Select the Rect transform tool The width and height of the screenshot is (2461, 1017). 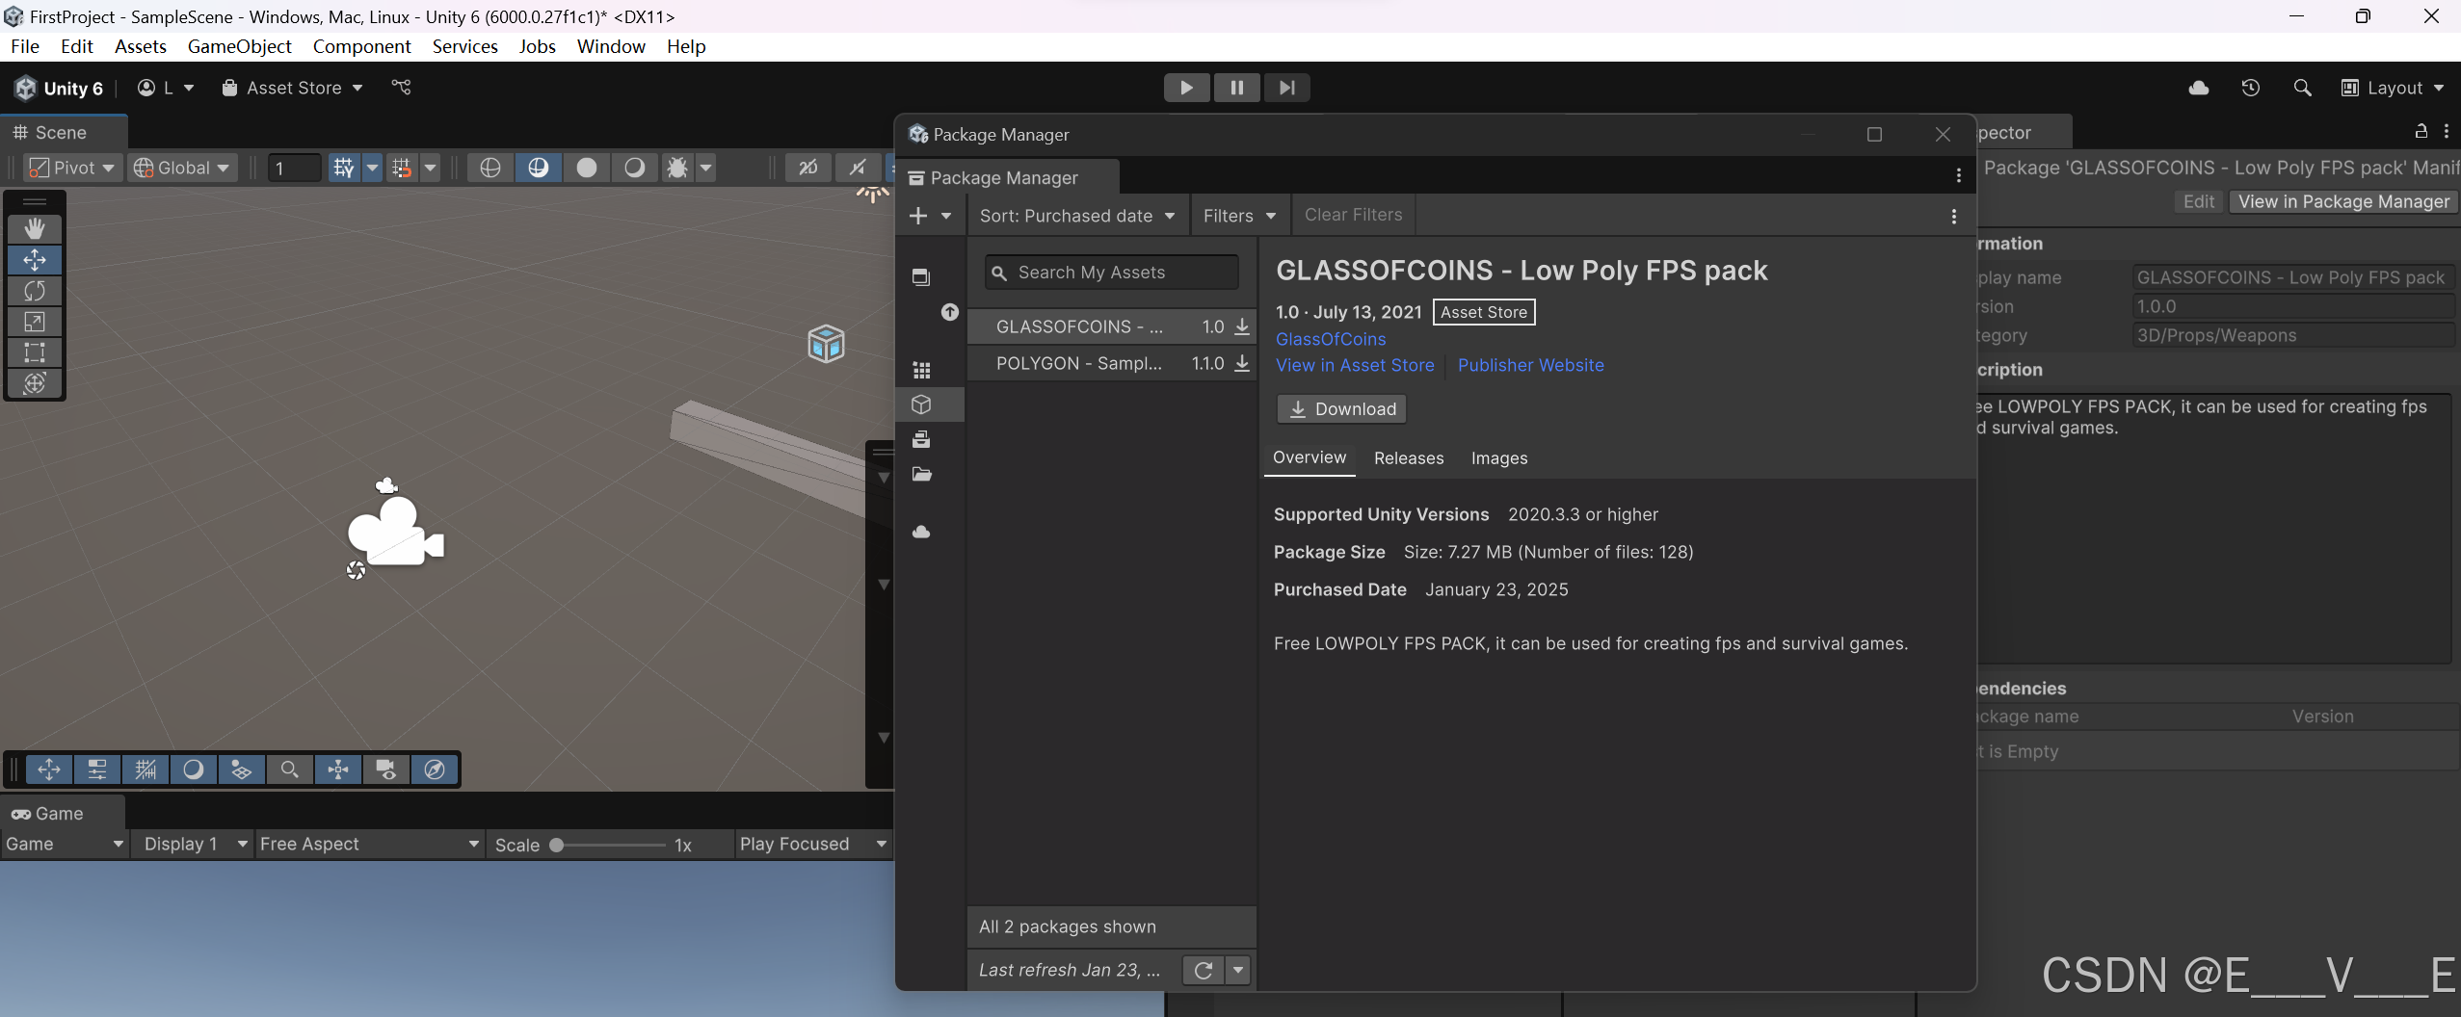pyautogui.click(x=35, y=352)
